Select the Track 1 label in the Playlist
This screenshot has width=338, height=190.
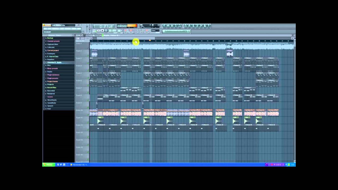[79, 43]
